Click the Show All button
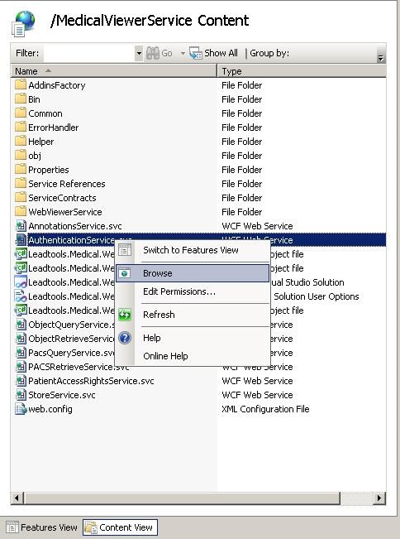 (x=213, y=53)
